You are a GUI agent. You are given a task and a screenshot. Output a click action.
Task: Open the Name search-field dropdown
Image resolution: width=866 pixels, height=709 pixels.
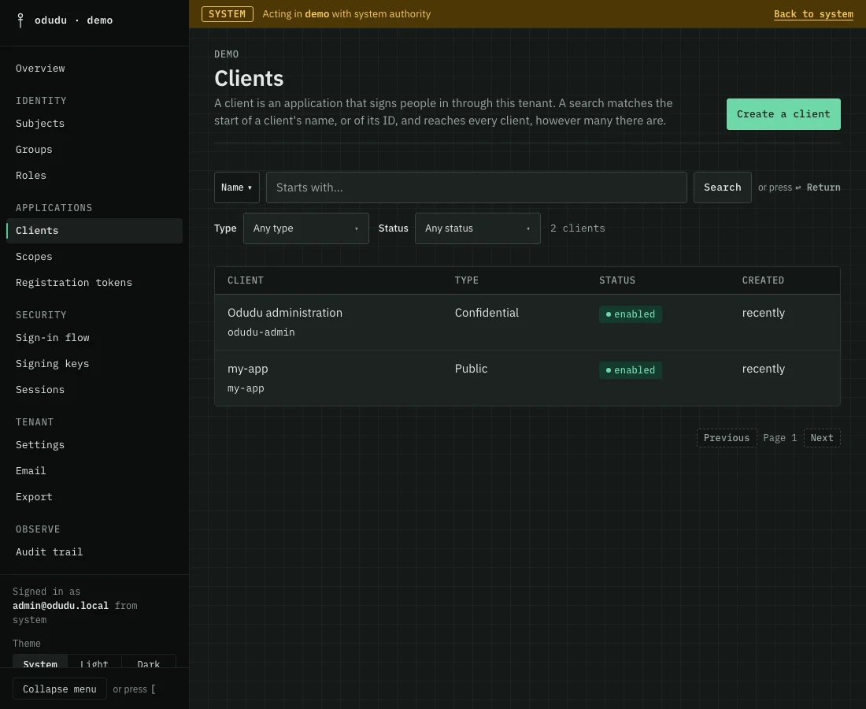click(236, 187)
